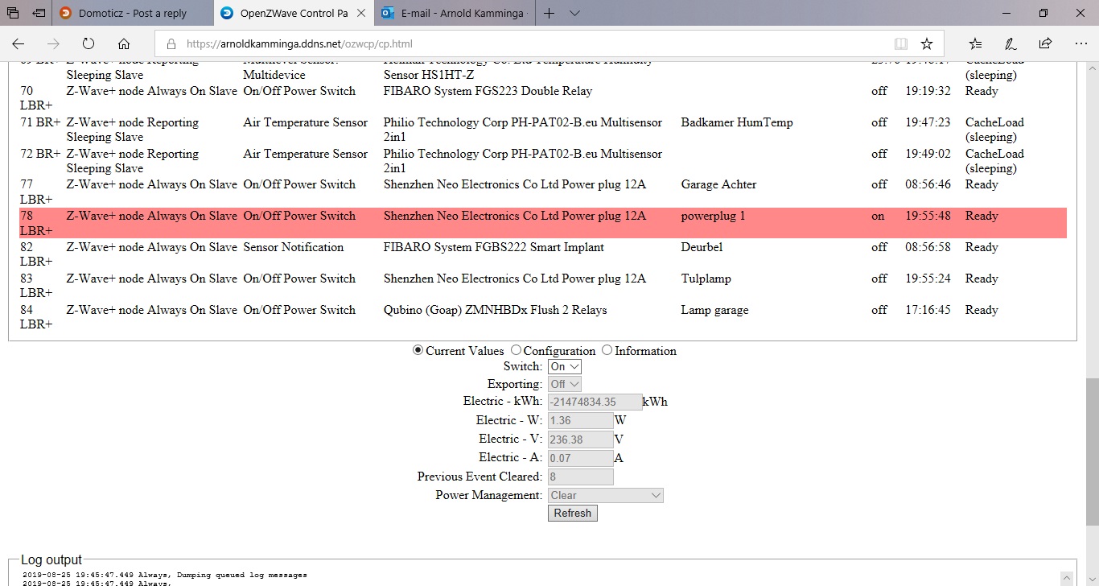The width and height of the screenshot is (1099, 586).
Task: Open a new tab with plus icon
Action: click(549, 13)
